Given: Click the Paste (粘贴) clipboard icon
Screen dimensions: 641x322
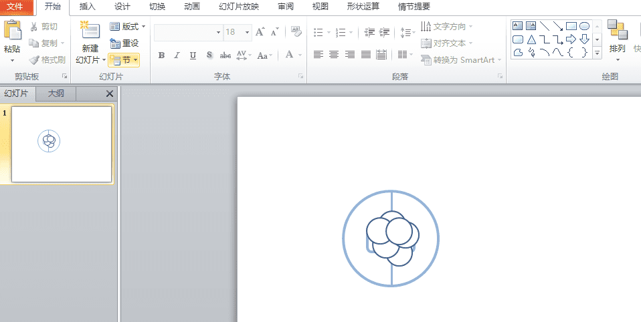Looking at the screenshot, I should [12, 30].
